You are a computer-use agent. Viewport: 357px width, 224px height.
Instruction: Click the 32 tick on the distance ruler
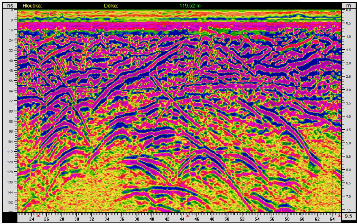92,219
